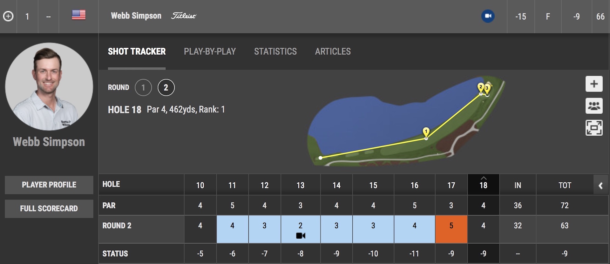View the Full Scorecard
The width and height of the screenshot is (610, 264).
pos(49,209)
